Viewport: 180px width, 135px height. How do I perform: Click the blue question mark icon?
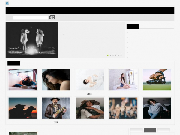(7, 4)
